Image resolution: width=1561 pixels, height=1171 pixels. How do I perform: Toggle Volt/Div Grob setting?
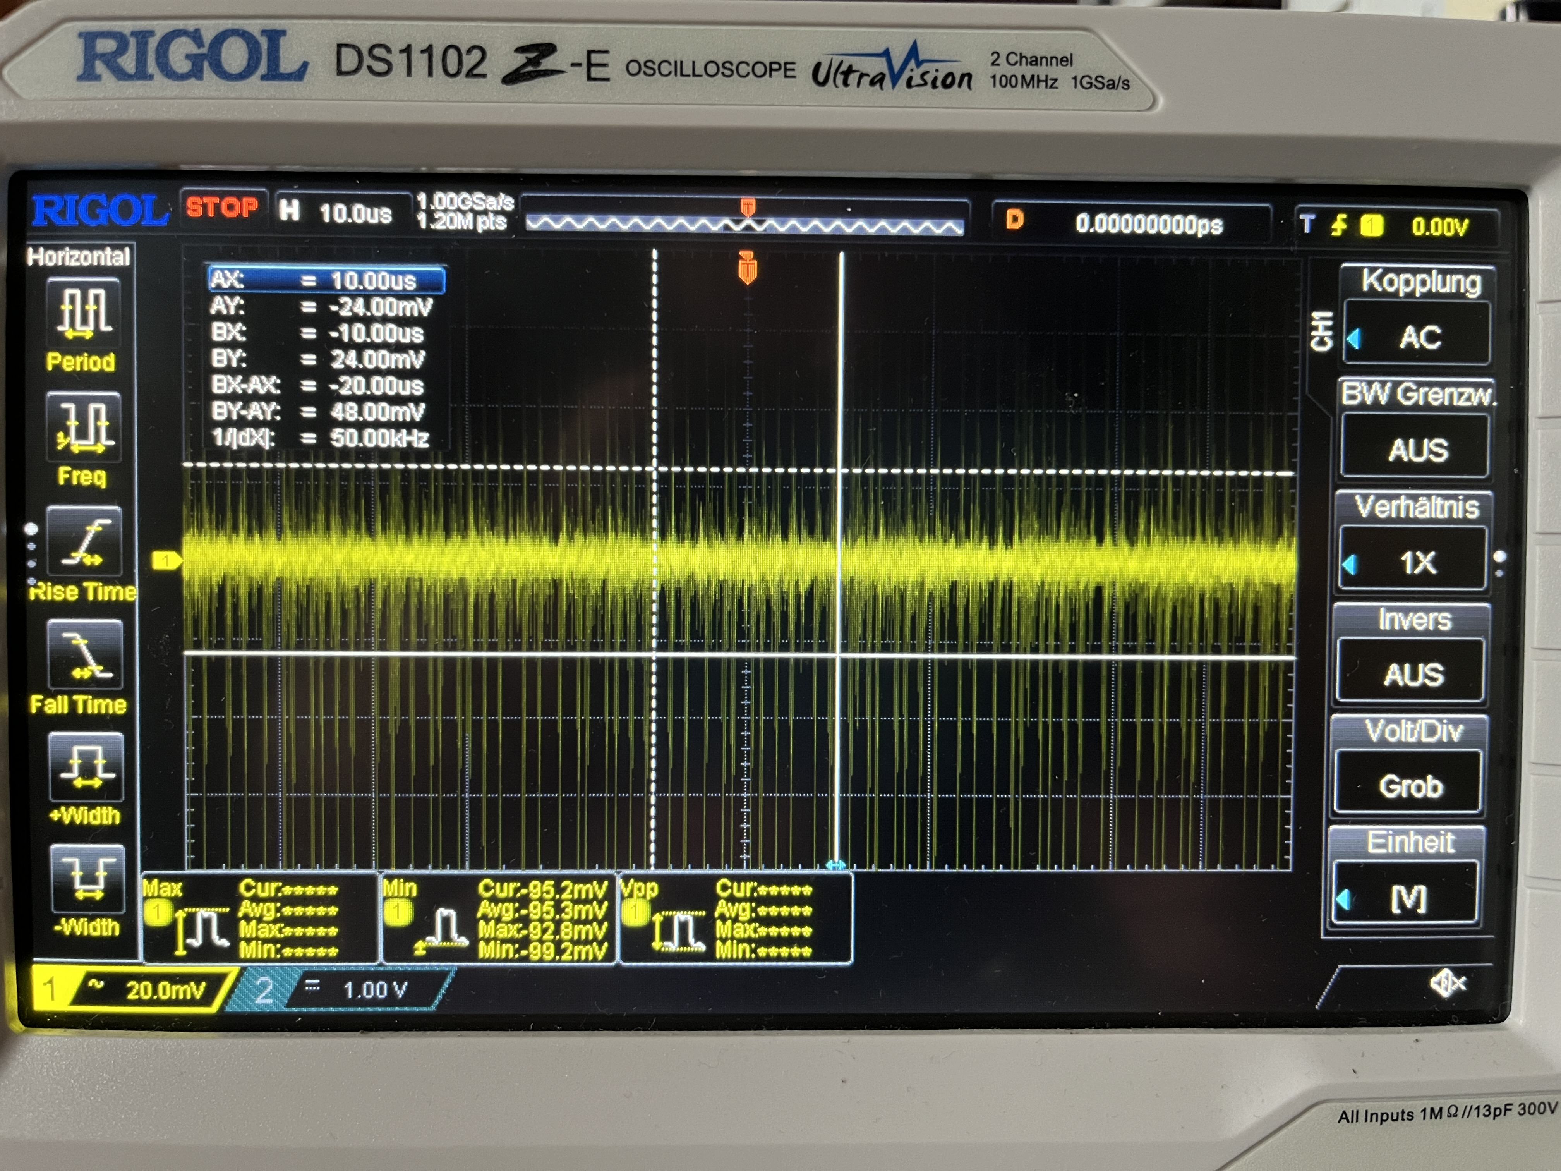(x=1410, y=785)
